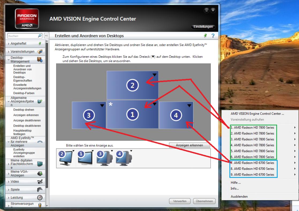Open Erweiterte Anzeigeeinstellungen in the sidebar
299x211 pixels.
click(27, 86)
